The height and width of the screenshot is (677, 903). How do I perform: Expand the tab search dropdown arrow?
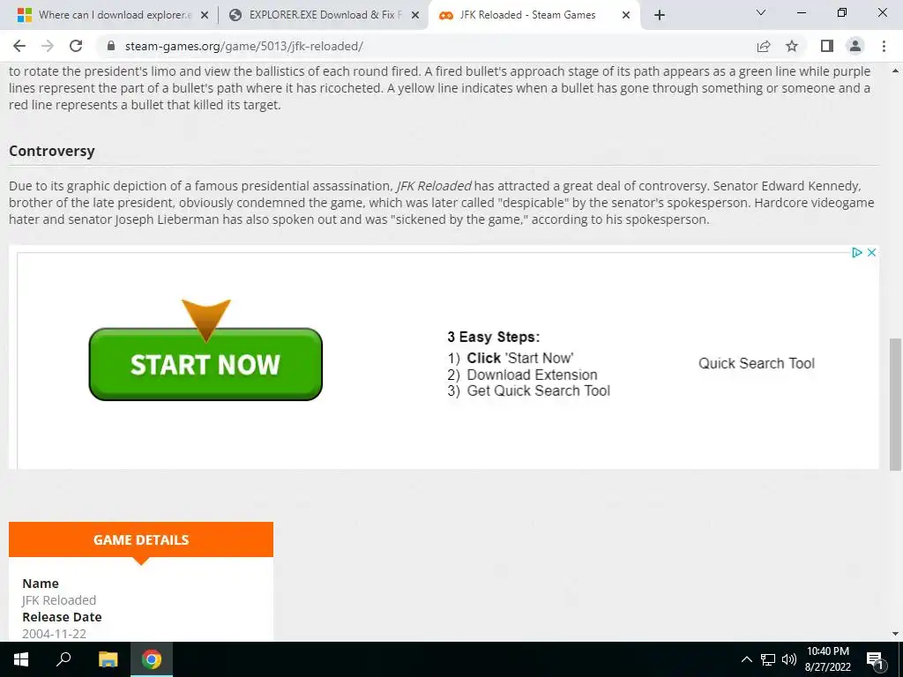click(761, 12)
